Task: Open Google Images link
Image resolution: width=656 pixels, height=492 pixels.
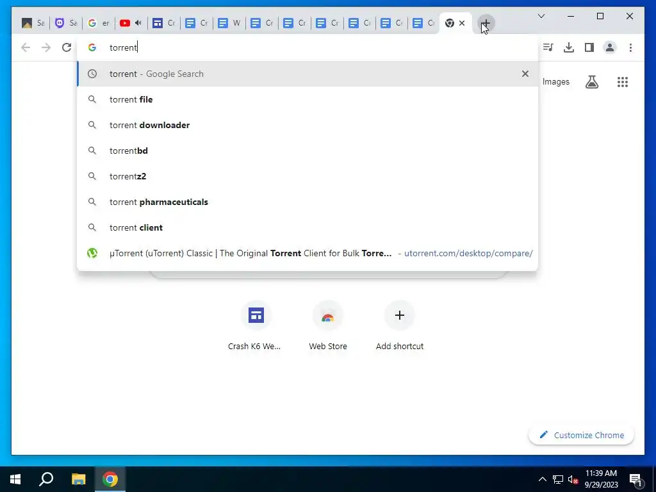Action: click(x=555, y=82)
